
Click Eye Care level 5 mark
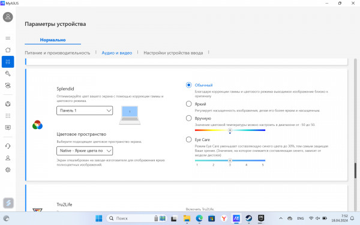[263, 165]
